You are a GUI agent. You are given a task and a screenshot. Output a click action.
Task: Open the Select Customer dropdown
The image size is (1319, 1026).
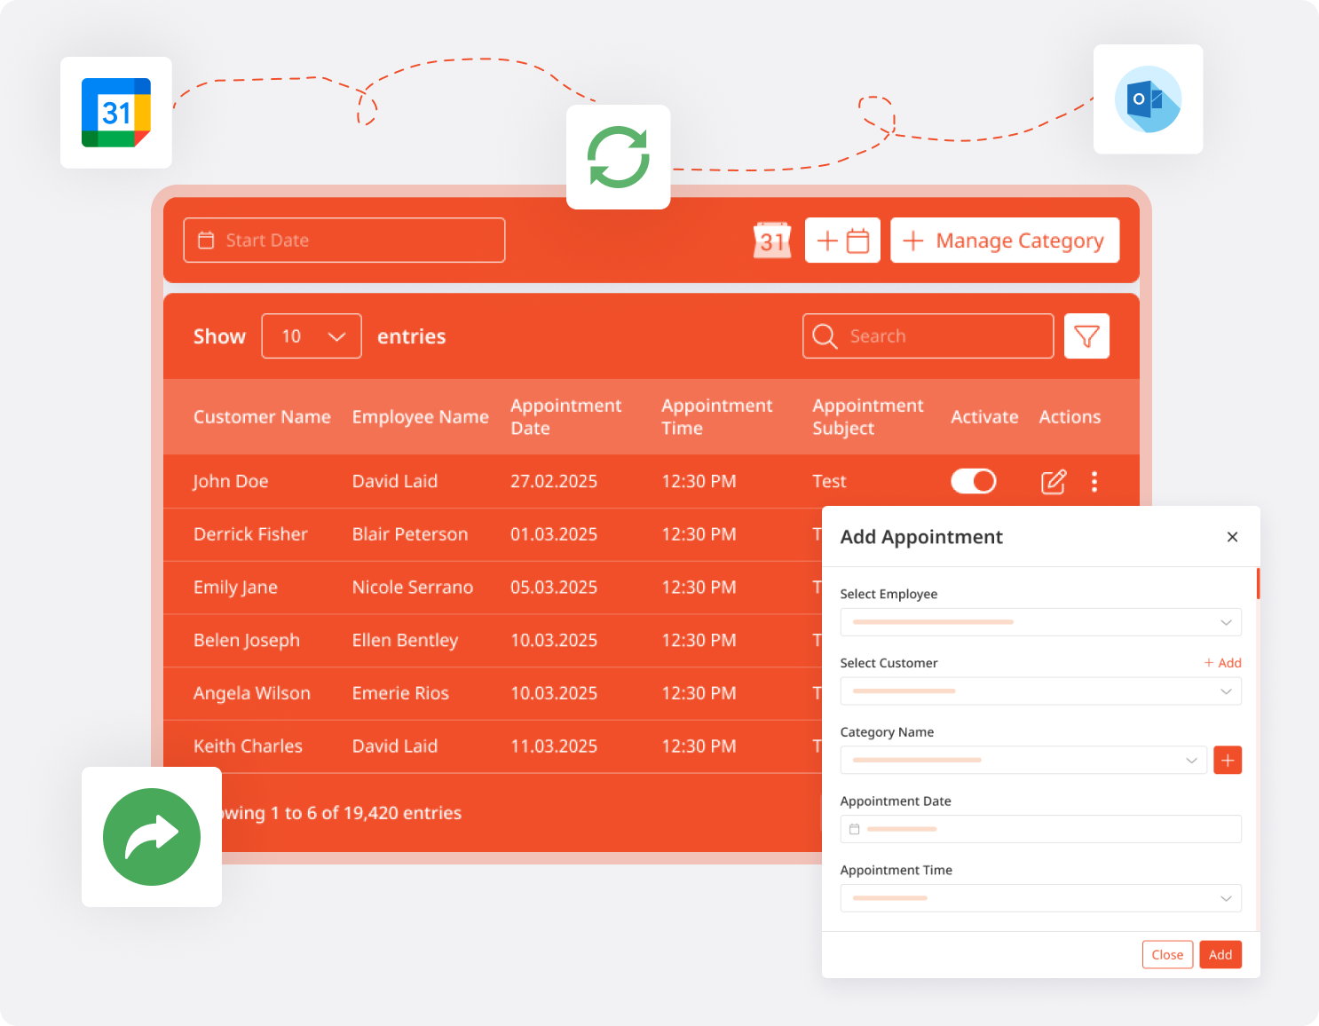point(1040,691)
